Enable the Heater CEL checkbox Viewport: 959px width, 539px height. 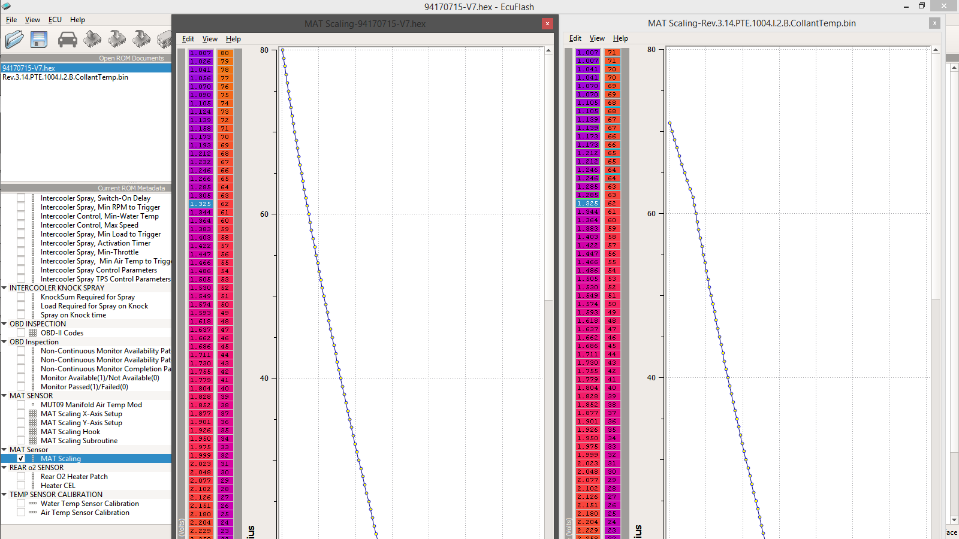21,486
